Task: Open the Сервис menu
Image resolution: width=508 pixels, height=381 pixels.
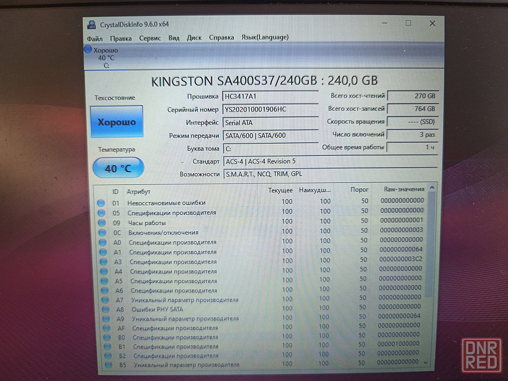Action: pos(150,38)
